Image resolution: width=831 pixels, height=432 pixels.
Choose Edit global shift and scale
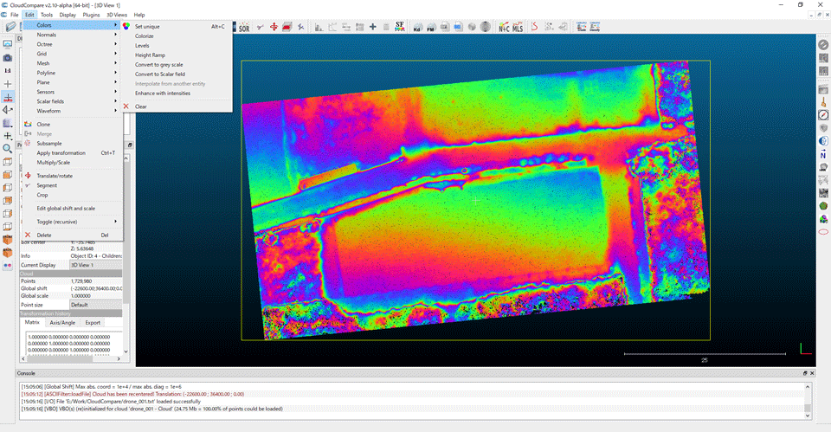(x=72, y=209)
